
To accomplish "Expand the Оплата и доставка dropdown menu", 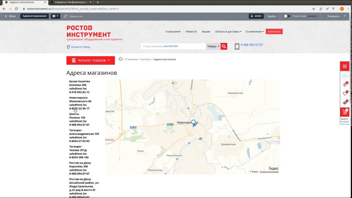I will 228,32.
